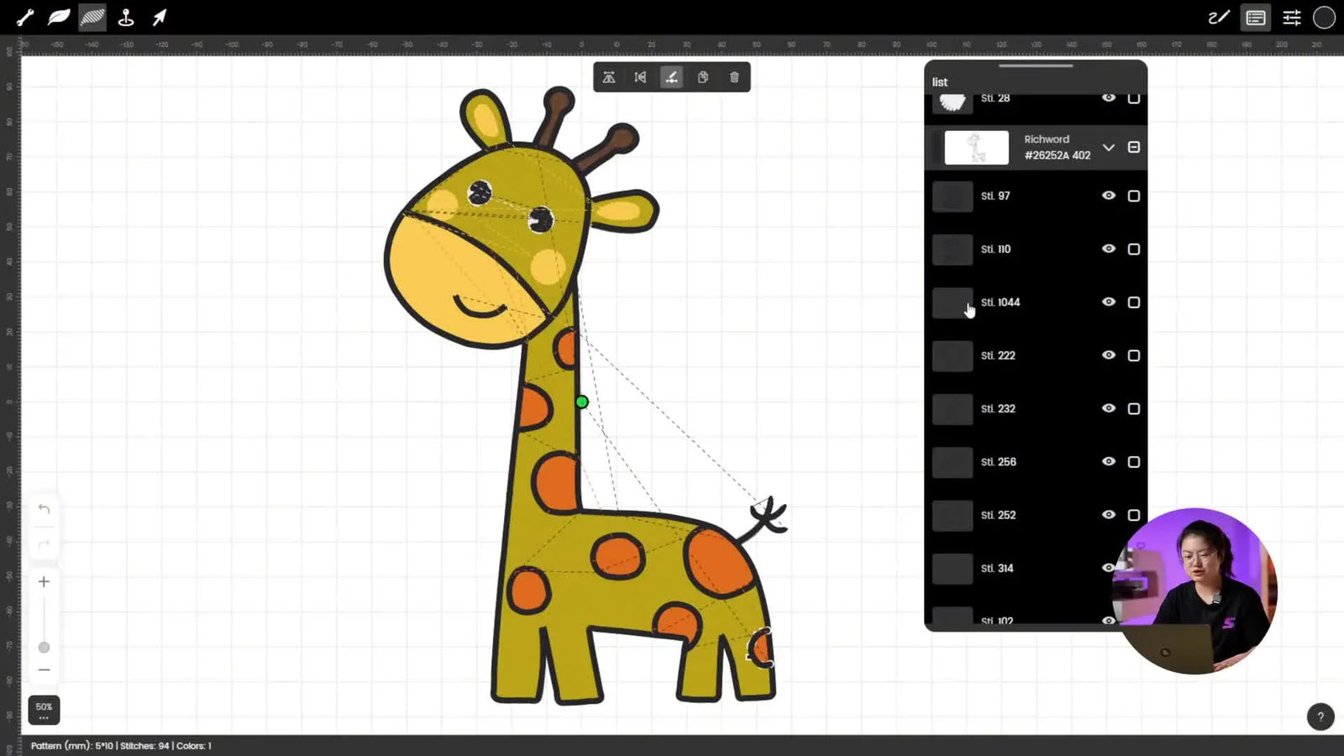This screenshot has height=756, width=1344.
Task: Select the pin placement tool
Action: pyautogui.click(x=126, y=17)
